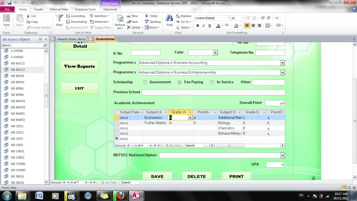
Task: Open the Advanced filter dropdown
Action: pos(100,22)
